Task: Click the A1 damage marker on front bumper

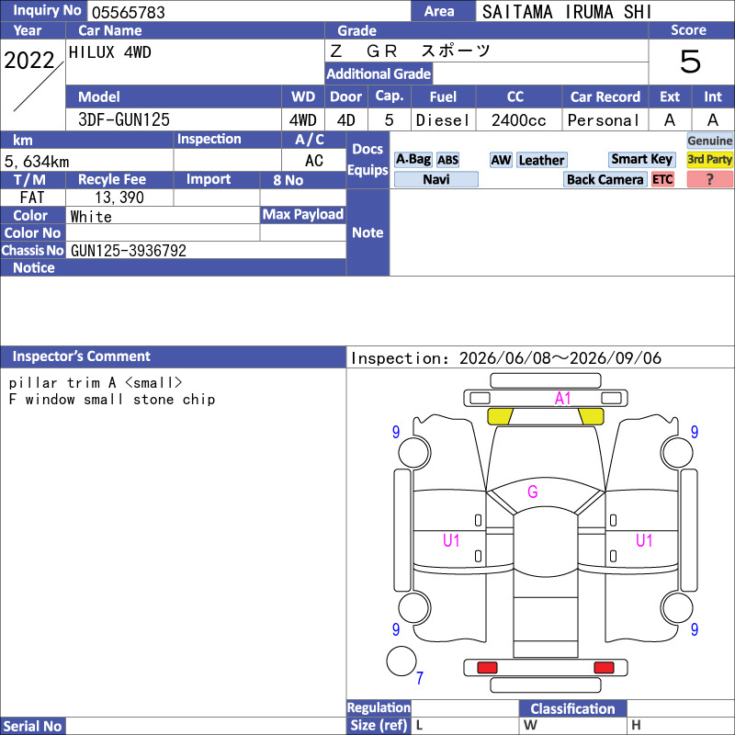Action: [x=562, y=399]
